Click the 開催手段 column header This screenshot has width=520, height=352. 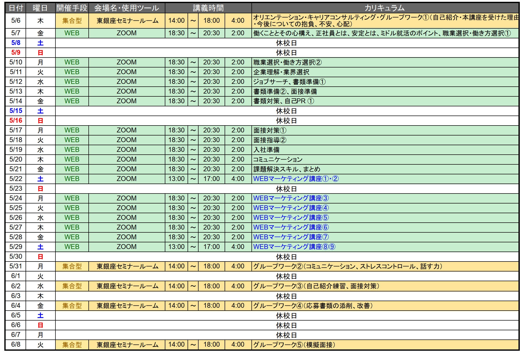72,8
